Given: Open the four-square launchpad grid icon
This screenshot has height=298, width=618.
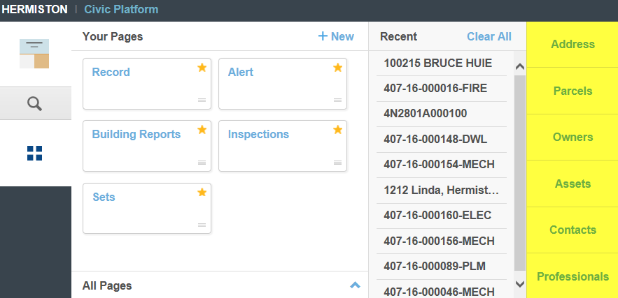Looking at the screenshot, I should click(35, 153).
